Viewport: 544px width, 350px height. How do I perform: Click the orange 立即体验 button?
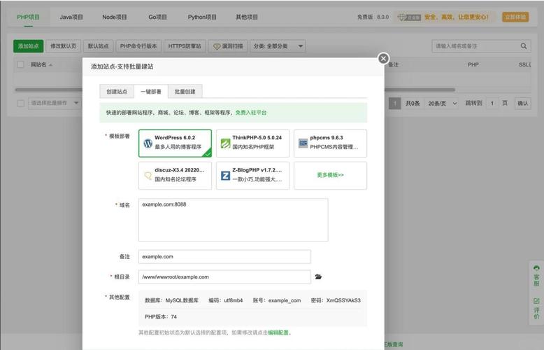pyautogui.click(x=515, y=17)
